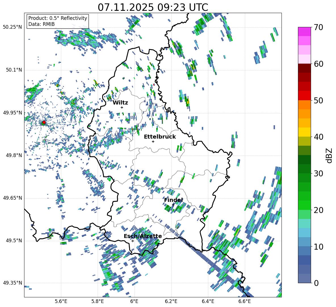Click the Data: RMIB text

coord(41,24)
